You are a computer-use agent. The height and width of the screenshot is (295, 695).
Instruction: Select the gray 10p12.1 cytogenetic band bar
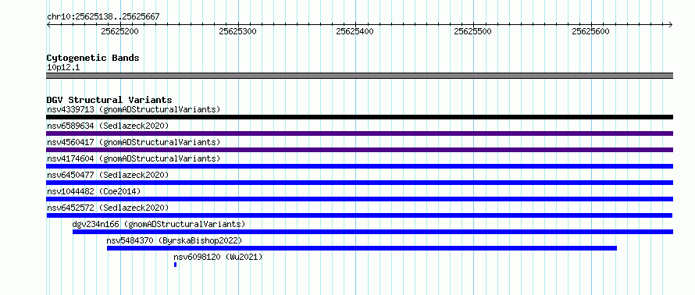point(360,76)
